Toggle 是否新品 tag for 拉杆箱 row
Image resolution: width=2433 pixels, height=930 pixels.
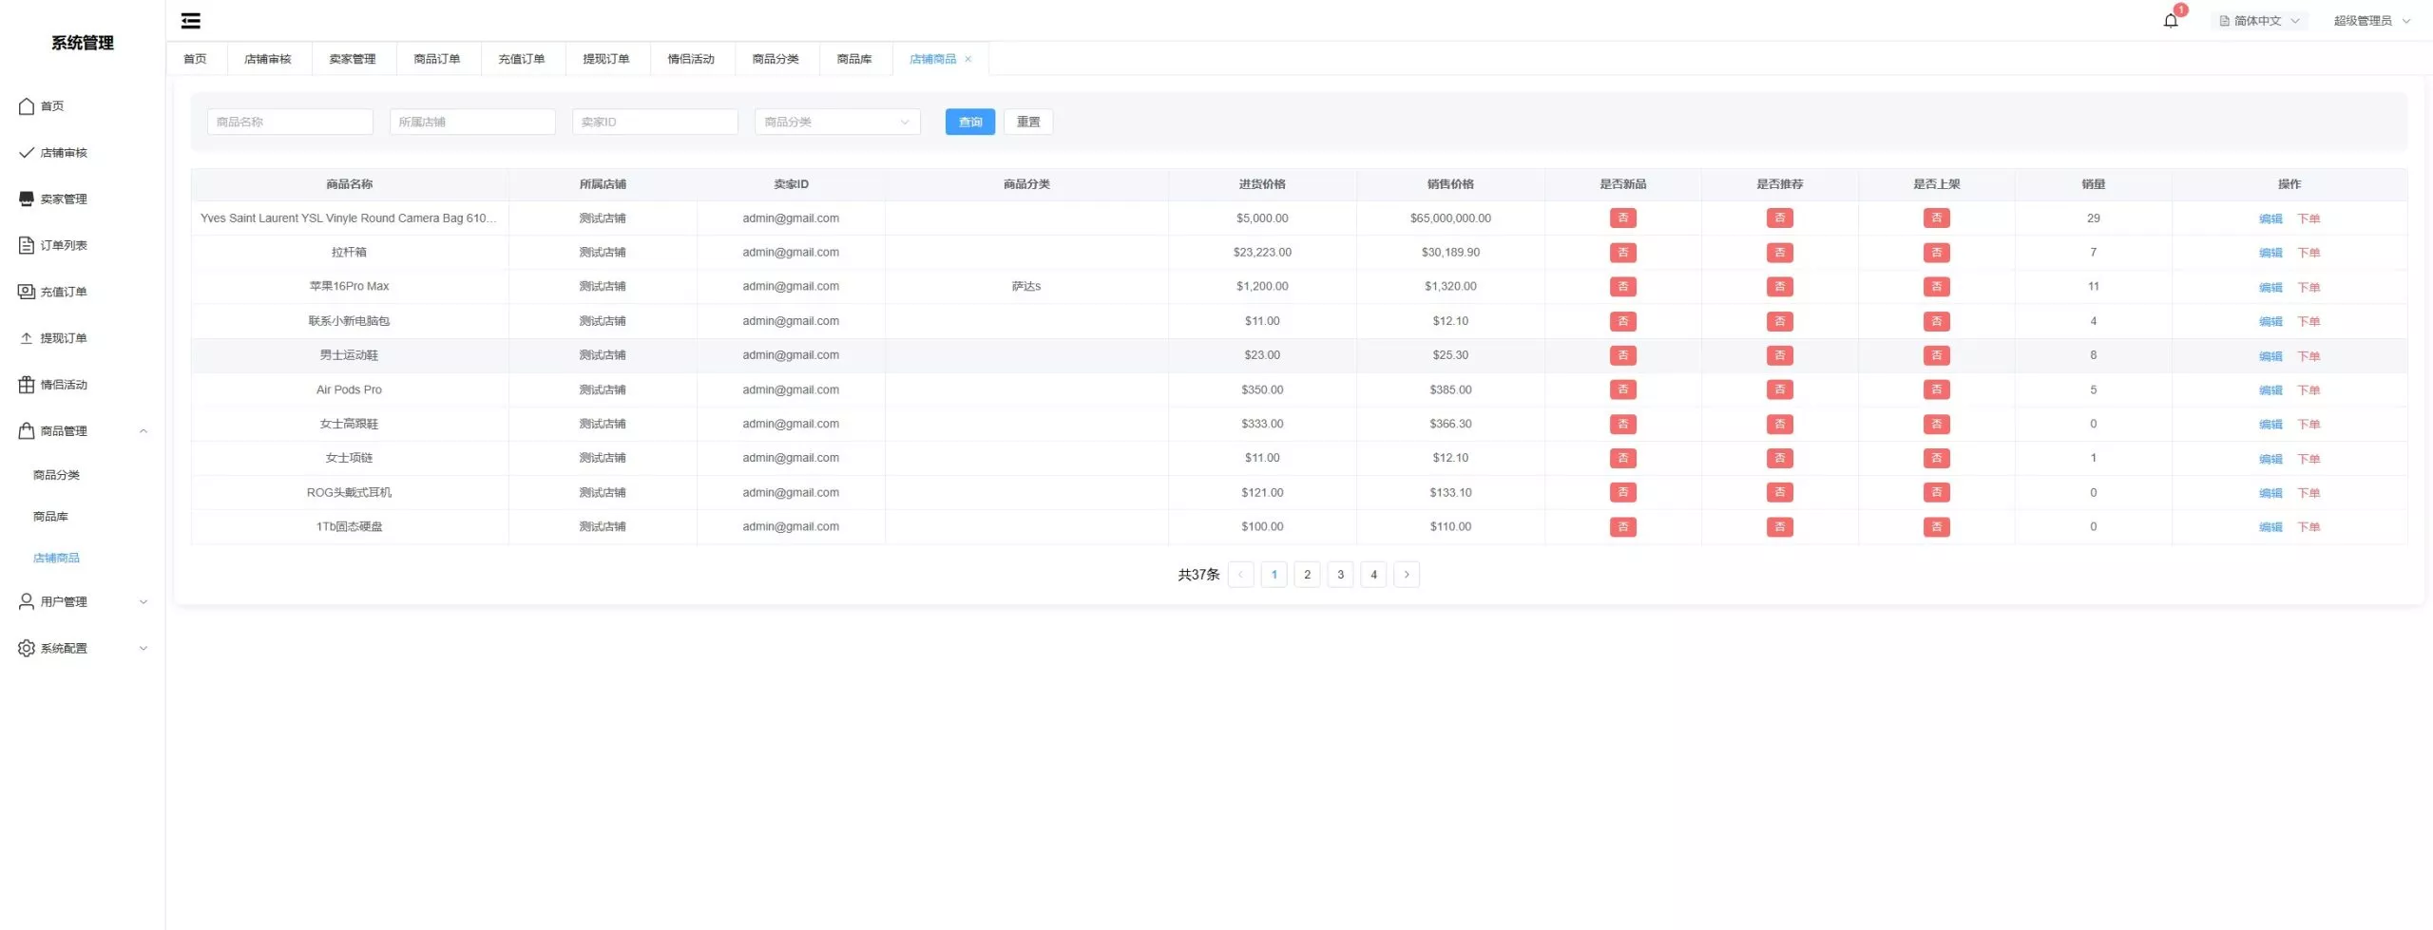tap(1622, 253)
